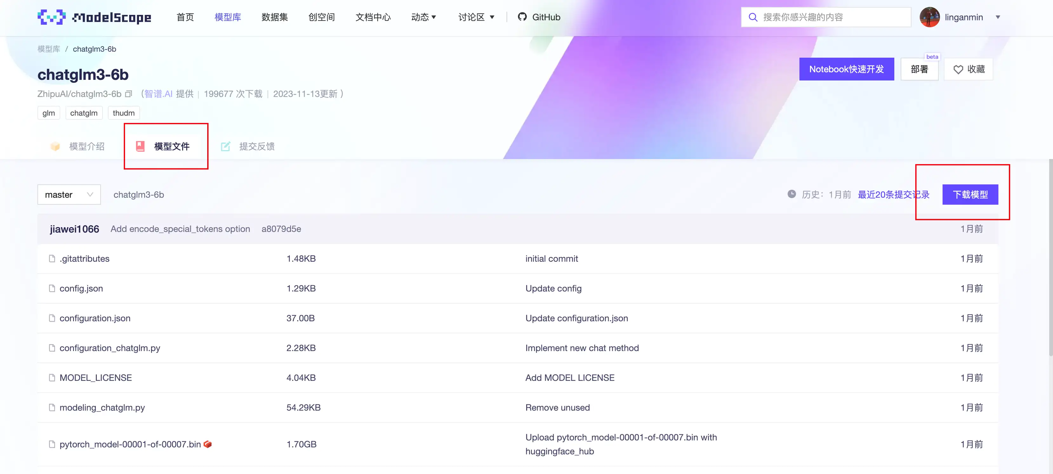Expand the 讨论区 menu
The width and height of the screenshot is (1053, 474).
pyautogui.click(x=477, y=17)
